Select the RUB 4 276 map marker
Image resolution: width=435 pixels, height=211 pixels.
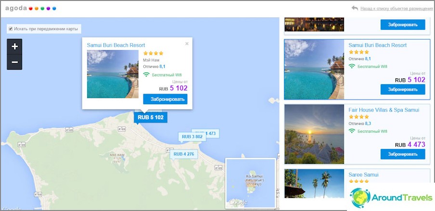(184, 154)
